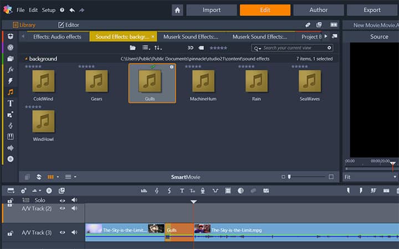
Task: Click the audio ducking icon
Action: coord(215,191)
